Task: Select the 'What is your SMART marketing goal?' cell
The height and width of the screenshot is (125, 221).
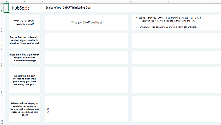Action: click(24, 22)
